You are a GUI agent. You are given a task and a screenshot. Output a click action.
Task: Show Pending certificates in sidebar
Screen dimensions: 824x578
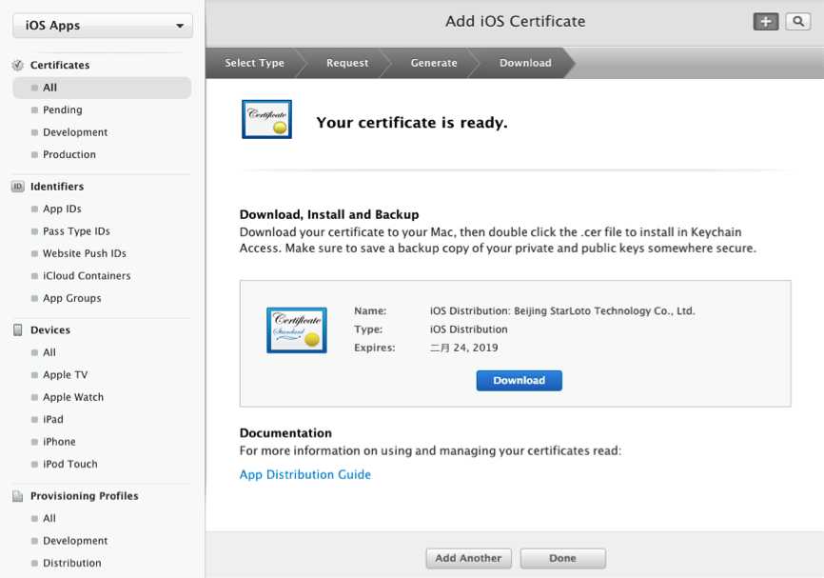coord(63,110)
